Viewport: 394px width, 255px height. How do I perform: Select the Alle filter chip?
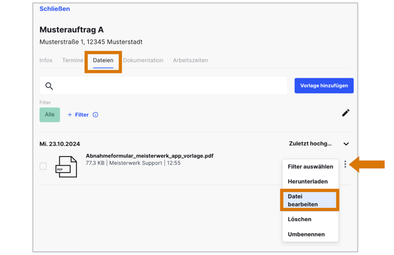point(49,115)
